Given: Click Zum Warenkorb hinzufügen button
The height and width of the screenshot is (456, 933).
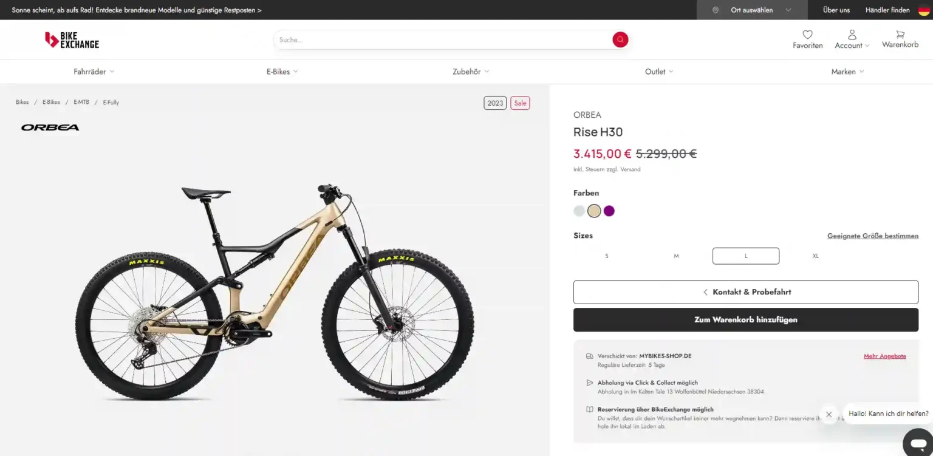Looking at the screenshot, I should (x=745, y=319).
